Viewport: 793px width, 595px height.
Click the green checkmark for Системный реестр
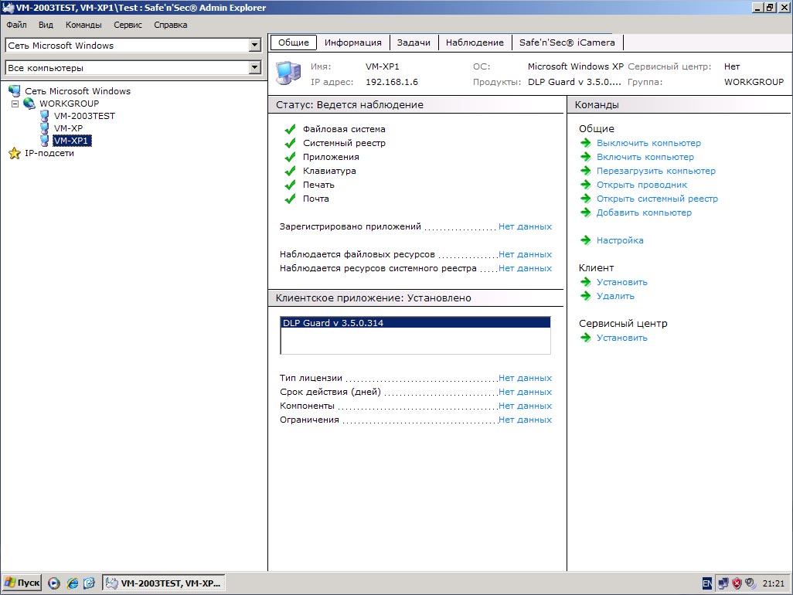[290, 143]
